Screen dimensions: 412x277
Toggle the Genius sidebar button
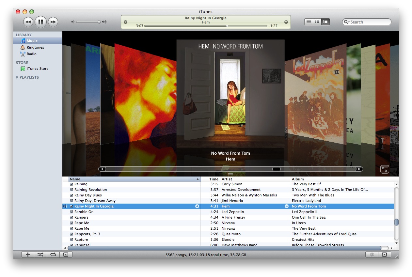384,255
